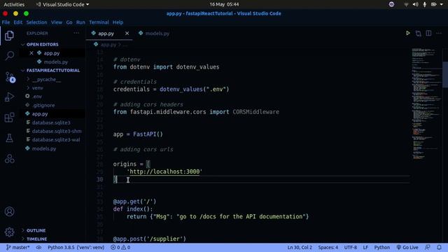This screenshot has height=252, width=448.
Task: Select Python 3.8.5 venv interpreter
Action: tap(76, 247)
